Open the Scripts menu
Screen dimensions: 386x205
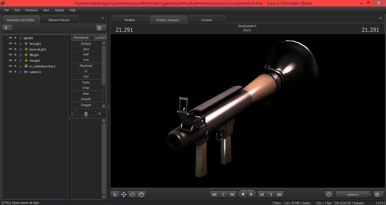[59, 10]
